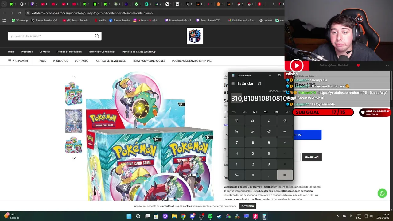The width and height of the screenshot is (393, 221).
Task: Open the WhatsApp floating chat button
Action: coord(382,193)
